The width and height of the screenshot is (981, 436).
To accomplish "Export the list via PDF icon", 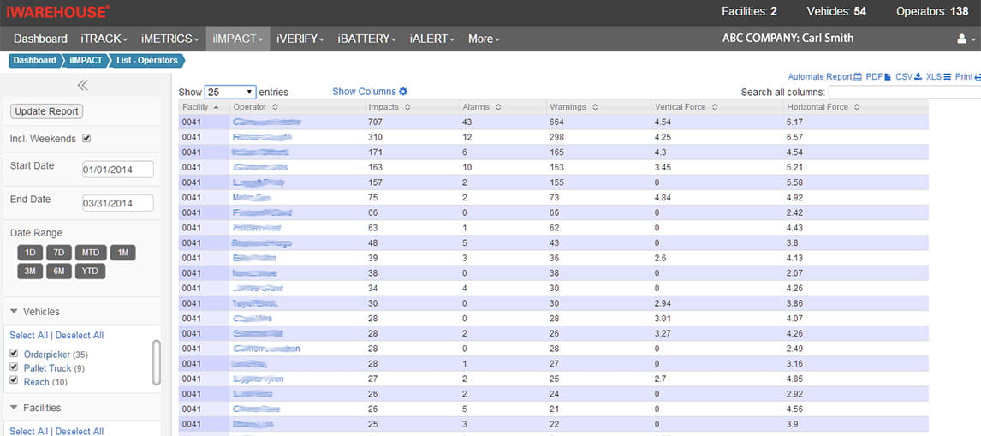I will tap(888, 77).
